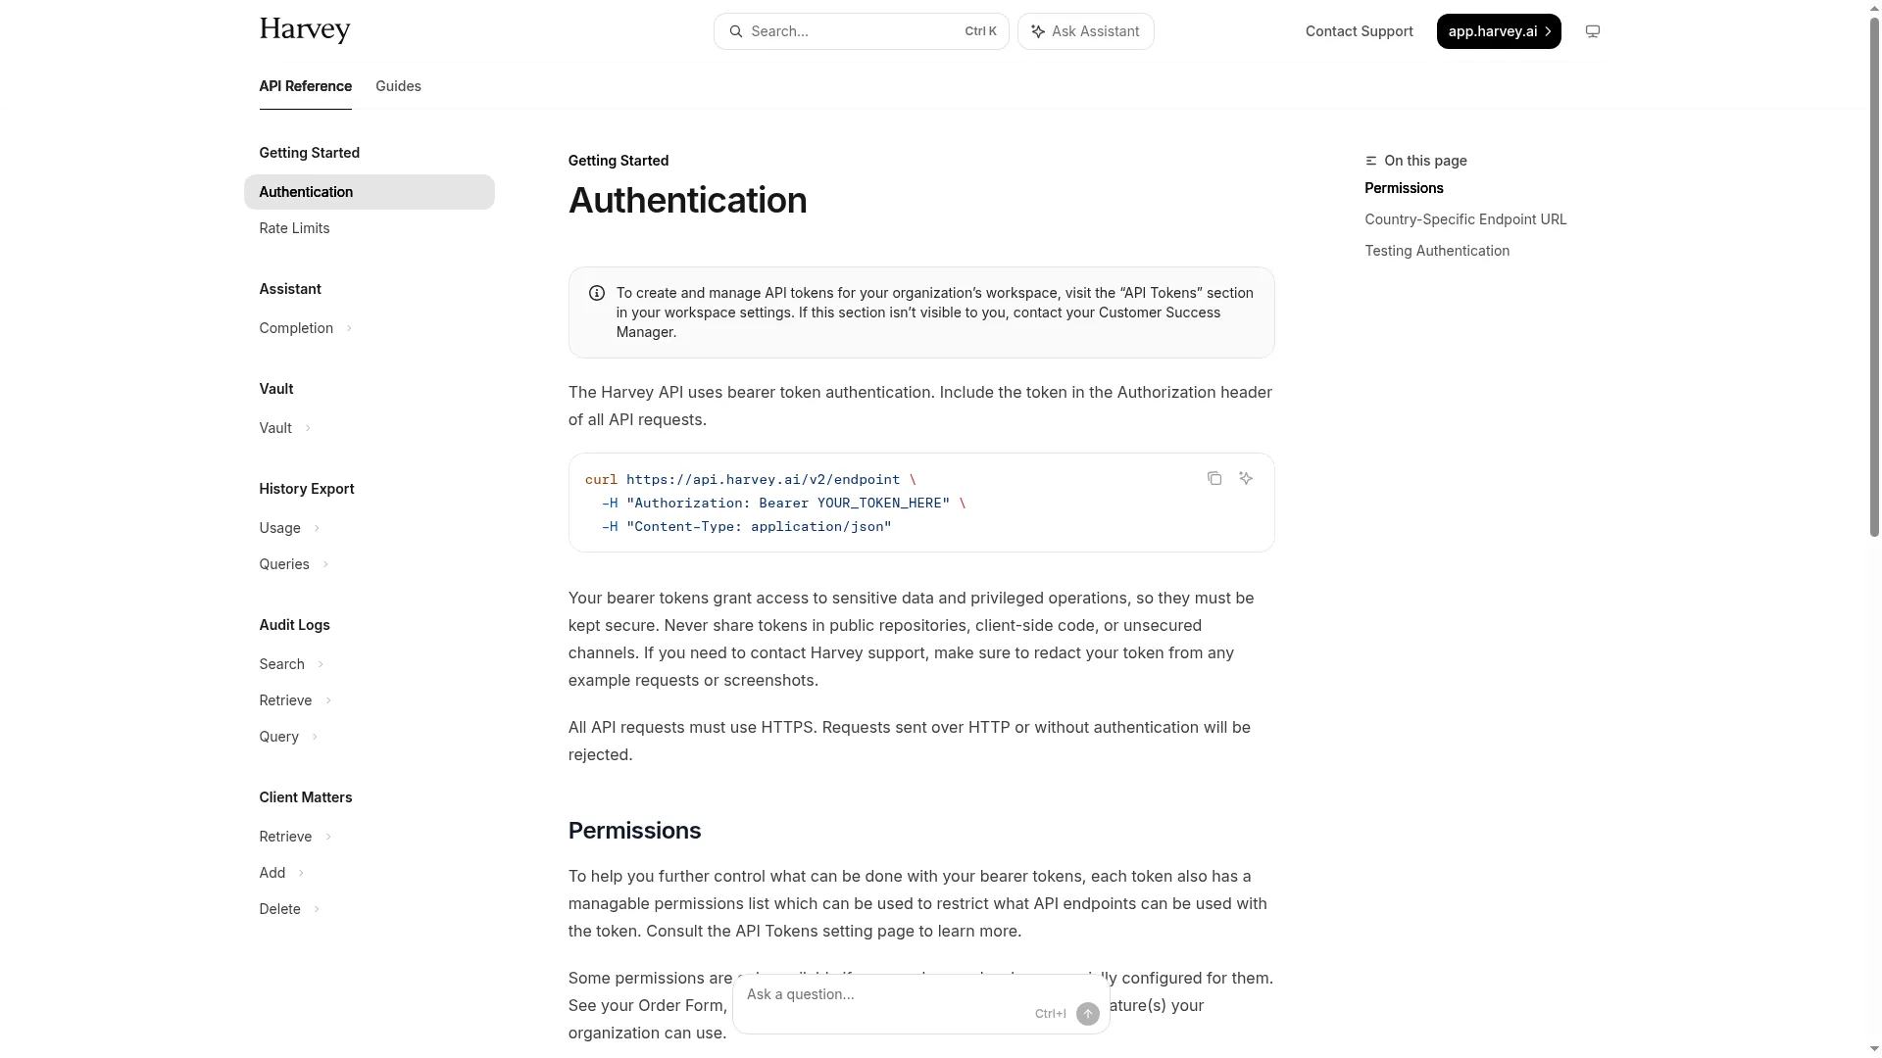Focus the Search input box
Image resolution: width=1882 pixels, height=1058 pixels.
click(862, 31)
